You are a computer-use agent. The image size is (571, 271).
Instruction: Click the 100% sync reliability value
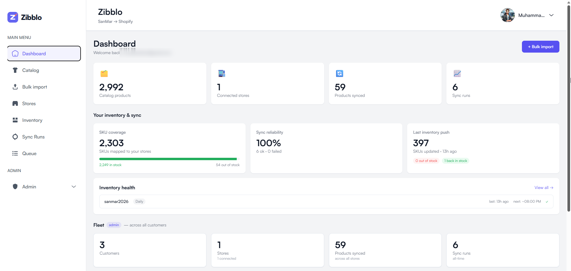click(x=269, y=143)
